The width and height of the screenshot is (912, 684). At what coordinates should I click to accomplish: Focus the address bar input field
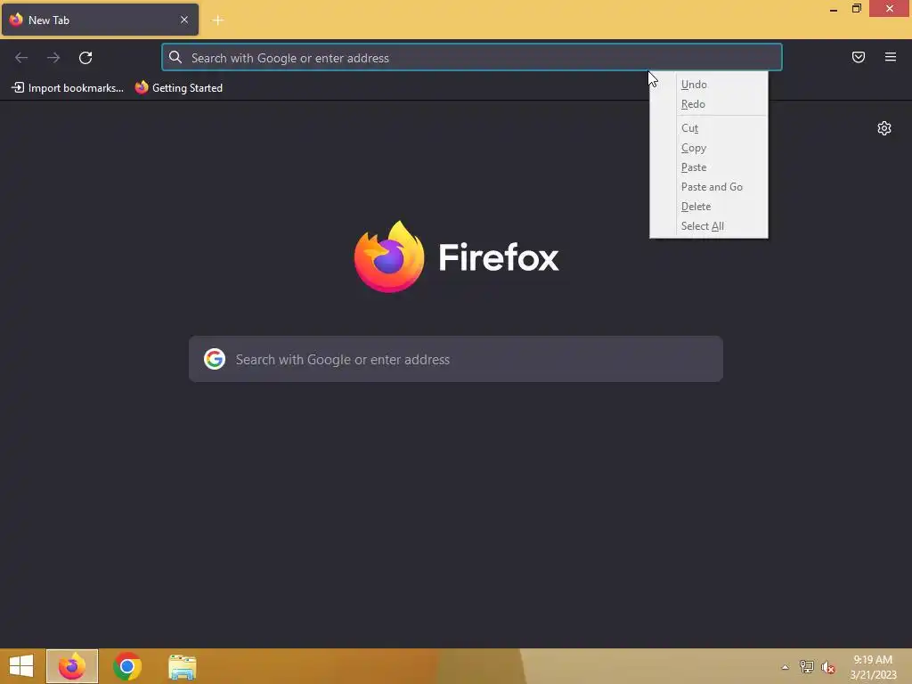pos(472,58)
